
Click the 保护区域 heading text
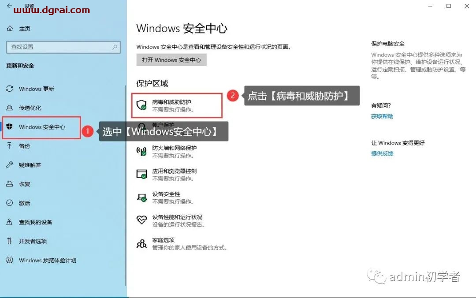coord(152,83)
